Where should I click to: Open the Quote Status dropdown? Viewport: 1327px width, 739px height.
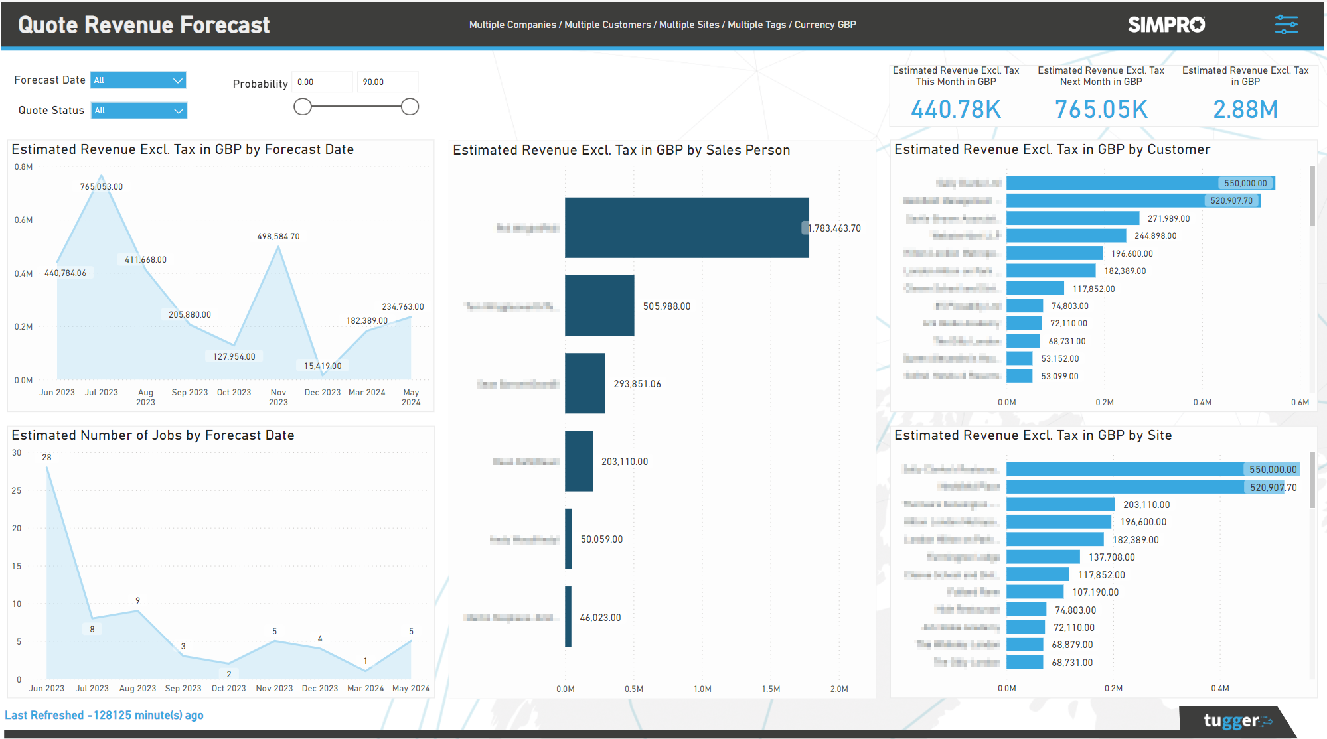(137, 110)
